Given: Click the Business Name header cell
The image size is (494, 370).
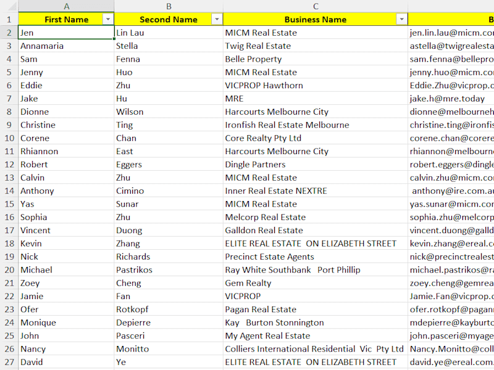Looking at the screenshot, I should click(x=316, y=19).
